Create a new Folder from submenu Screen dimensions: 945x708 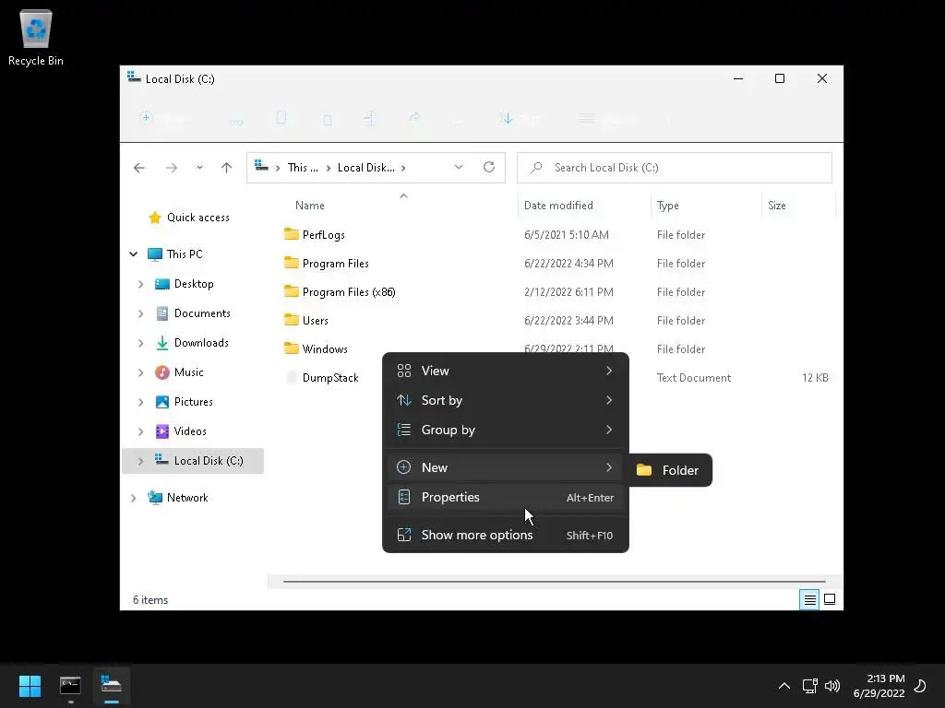[x=670, y=470]
